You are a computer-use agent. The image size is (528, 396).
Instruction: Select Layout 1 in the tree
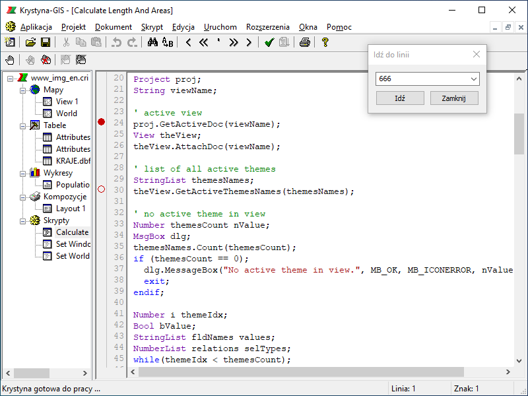tap(71, 209)
